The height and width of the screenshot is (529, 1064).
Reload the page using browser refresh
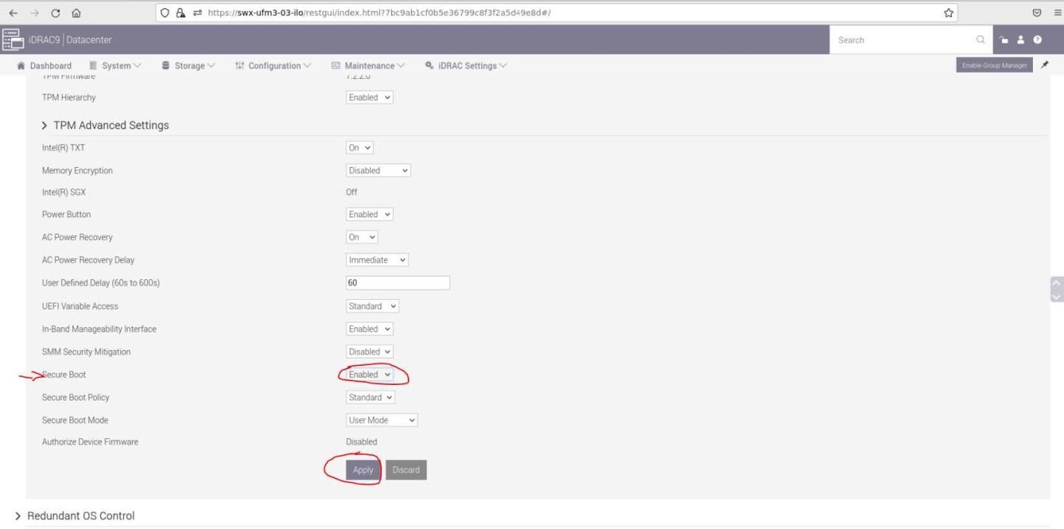55,13
